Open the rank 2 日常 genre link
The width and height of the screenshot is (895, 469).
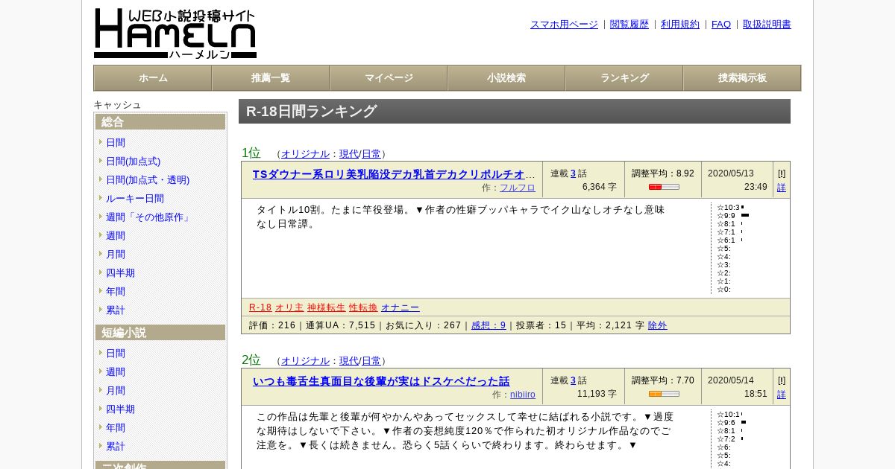tap(371, 361)
